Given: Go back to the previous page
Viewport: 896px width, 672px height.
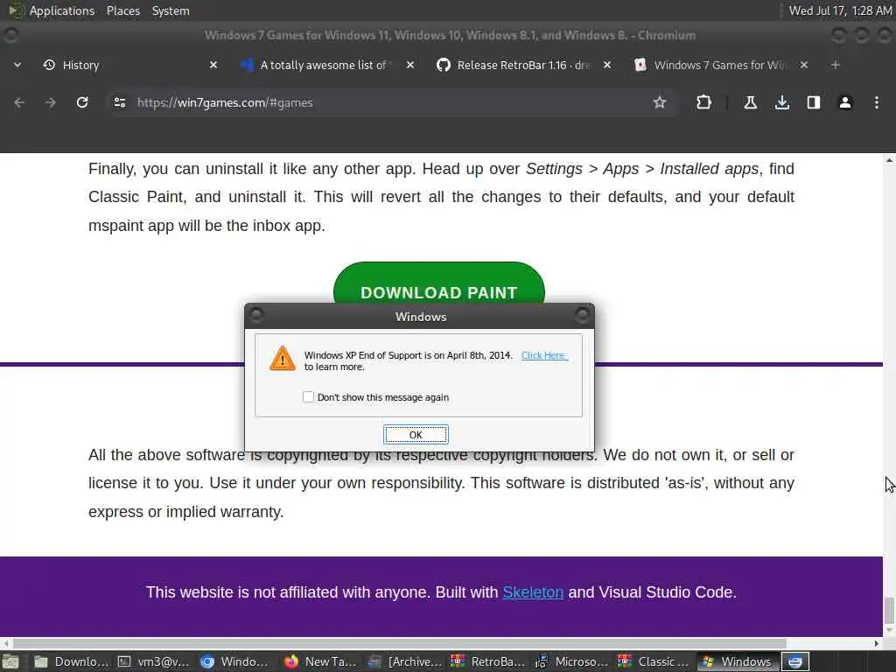Looking at the screenshot, I should coord(19,103).
